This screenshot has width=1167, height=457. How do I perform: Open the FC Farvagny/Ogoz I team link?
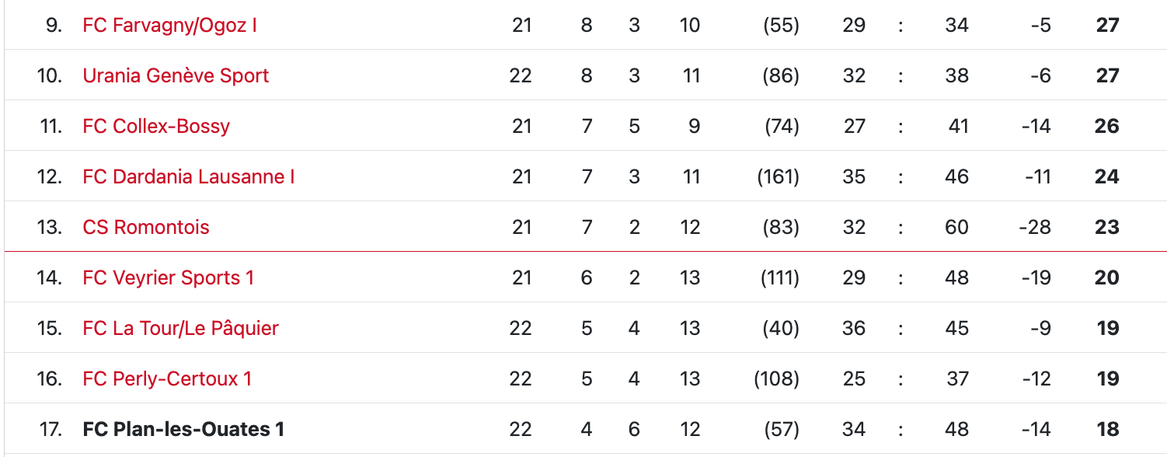click(x=169, y=25)
